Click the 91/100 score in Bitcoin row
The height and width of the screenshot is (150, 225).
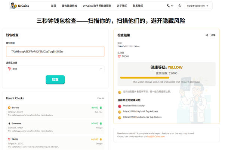[95, 108]
